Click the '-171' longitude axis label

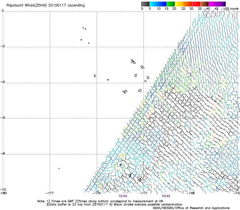(143, 193)
